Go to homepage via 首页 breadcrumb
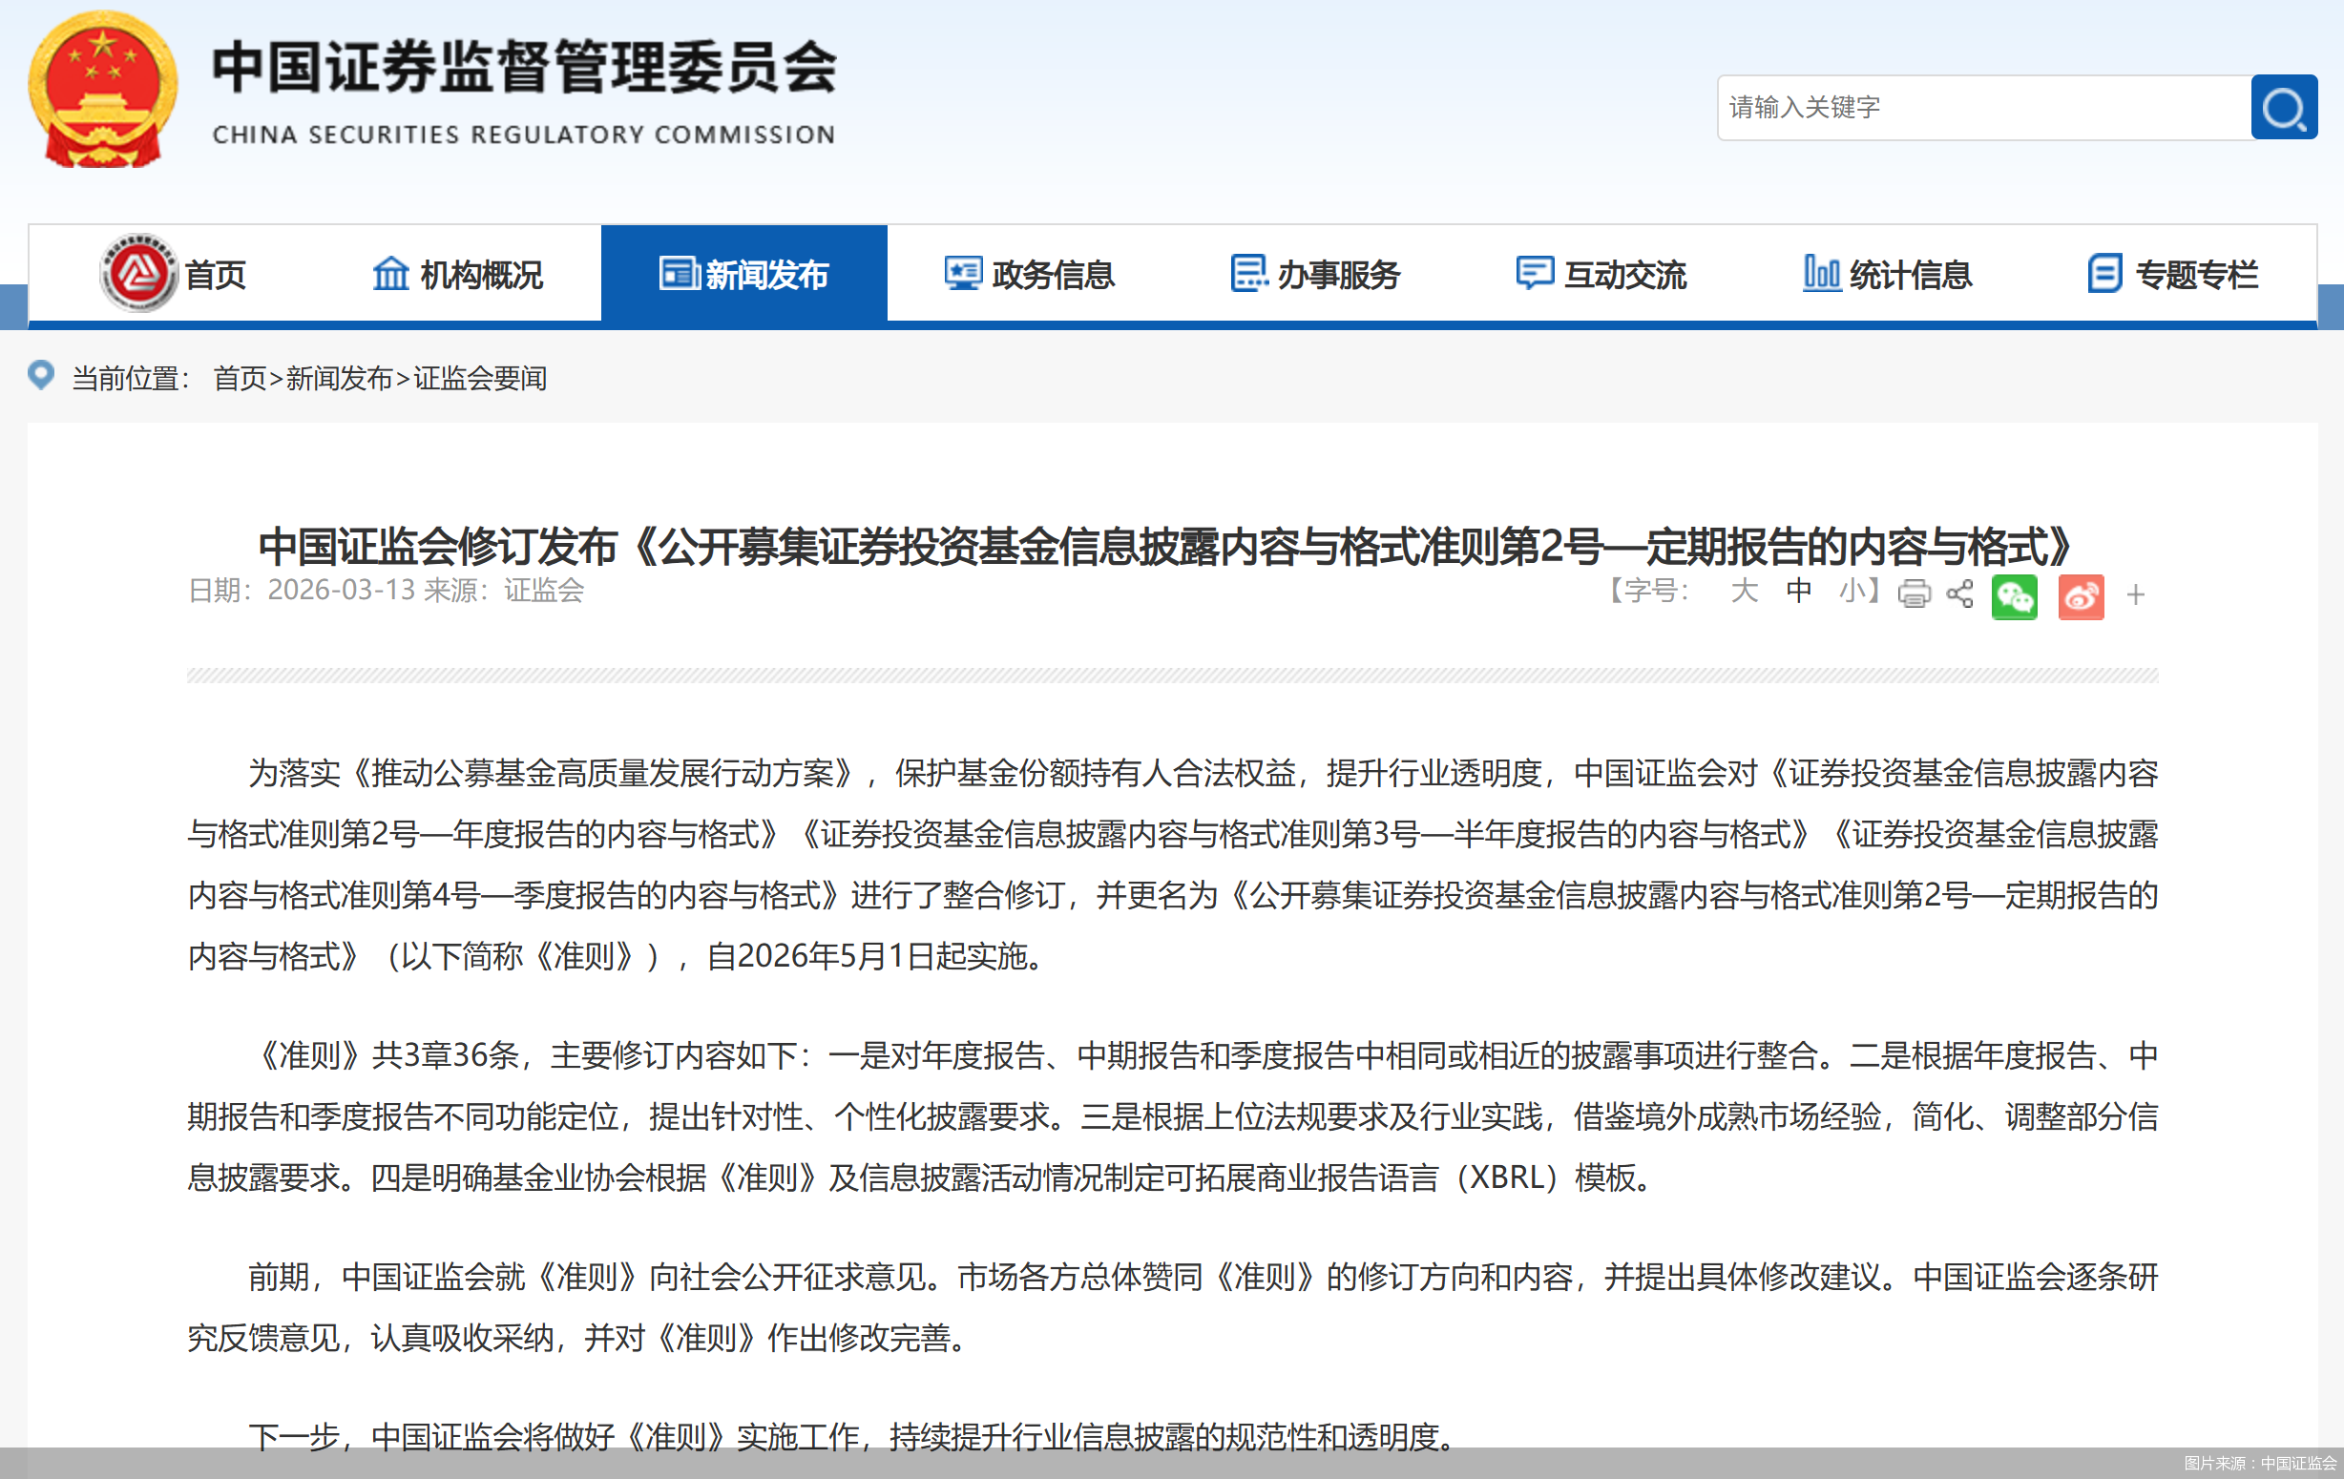The height and width of the screenshot is (1479, 2344). [x=240, y=379]
